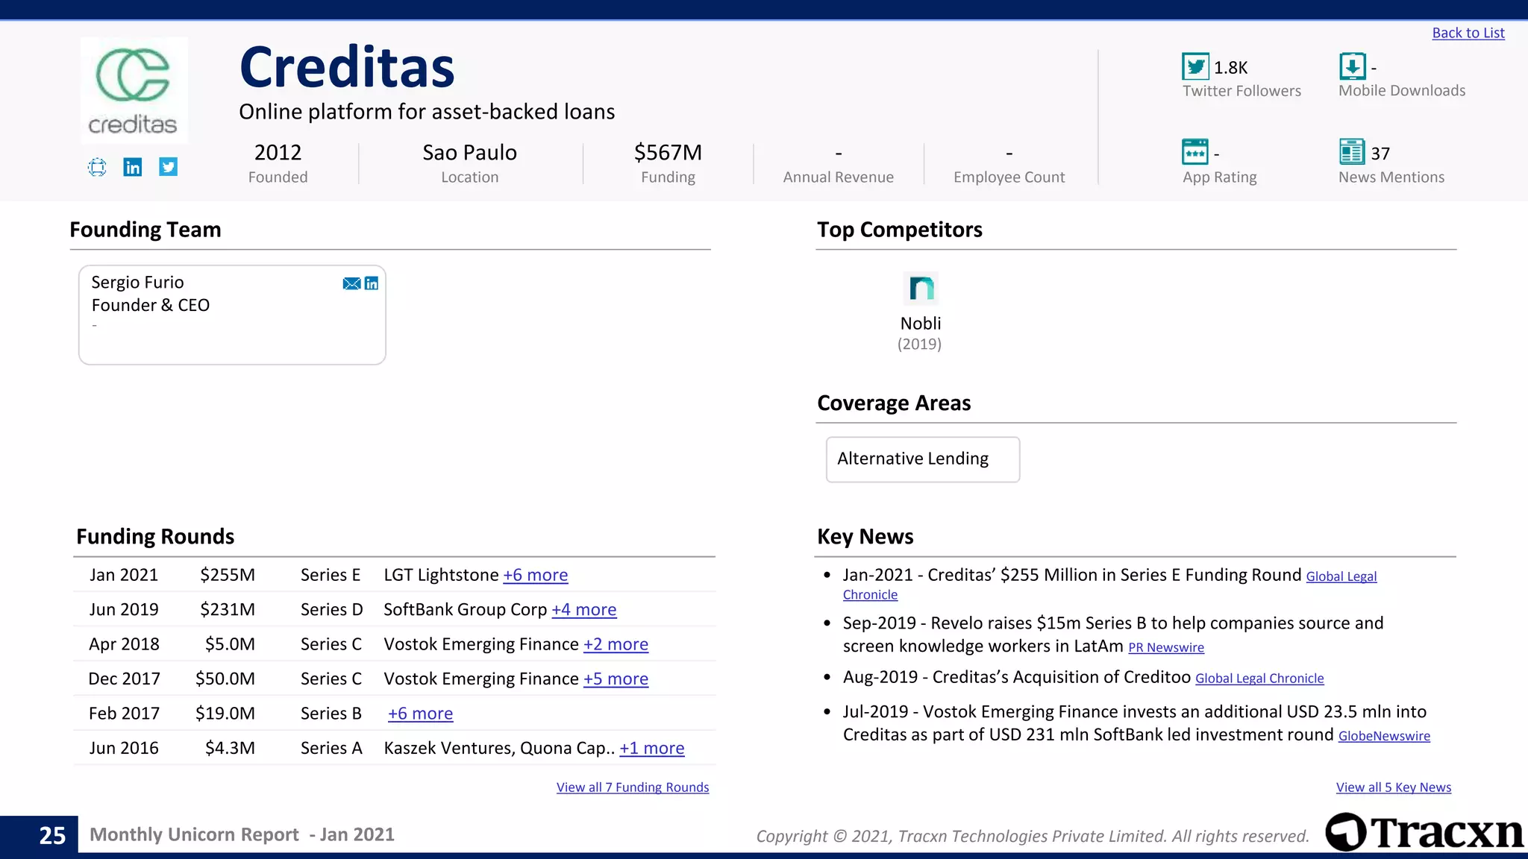The width and height of the screenshot is (1528, 859).
Task: Open Creditas Twitter icon under logo
Action: click(169, 166)
